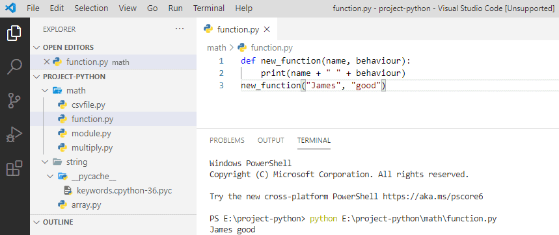
Task: Click the Python icon beside array.py
Action: pyautogui.click(x=62, y=204)
